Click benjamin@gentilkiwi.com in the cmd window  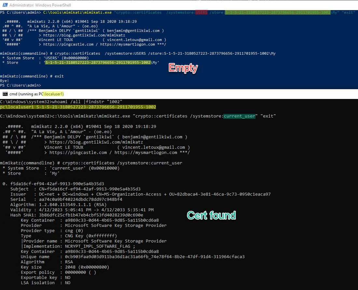coord(152,137)
